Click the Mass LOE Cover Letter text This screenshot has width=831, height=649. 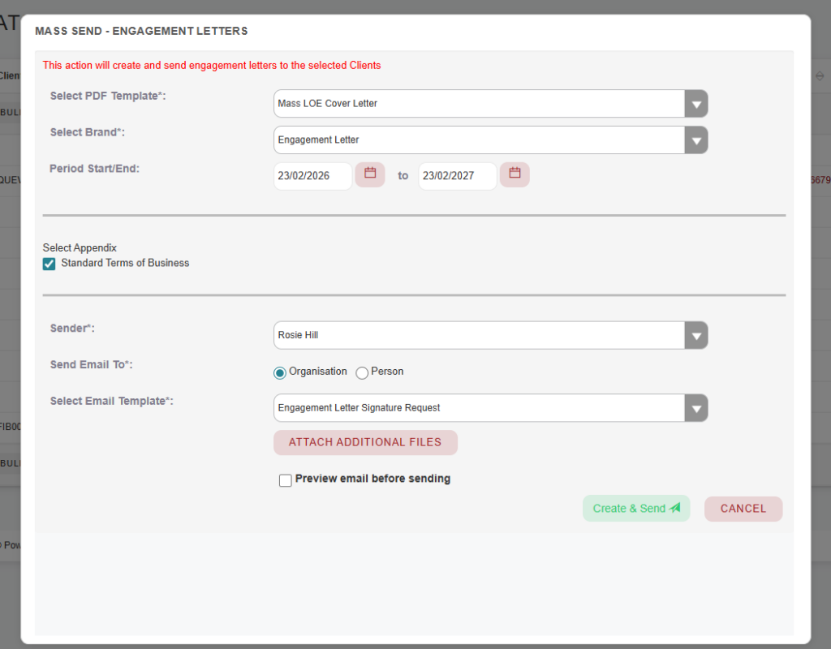tap(328, 104)
